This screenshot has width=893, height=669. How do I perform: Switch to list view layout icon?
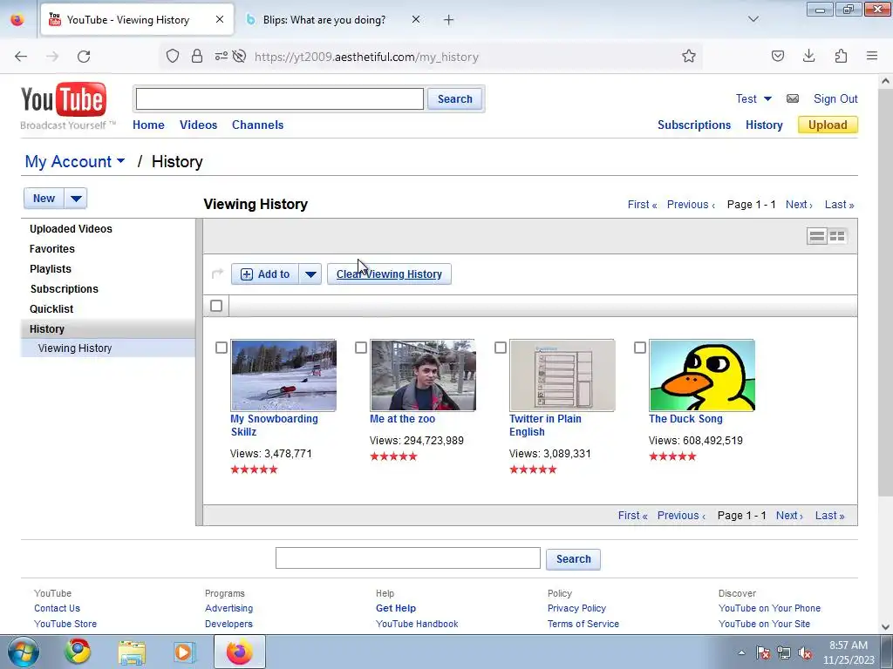tap(816, 236)
